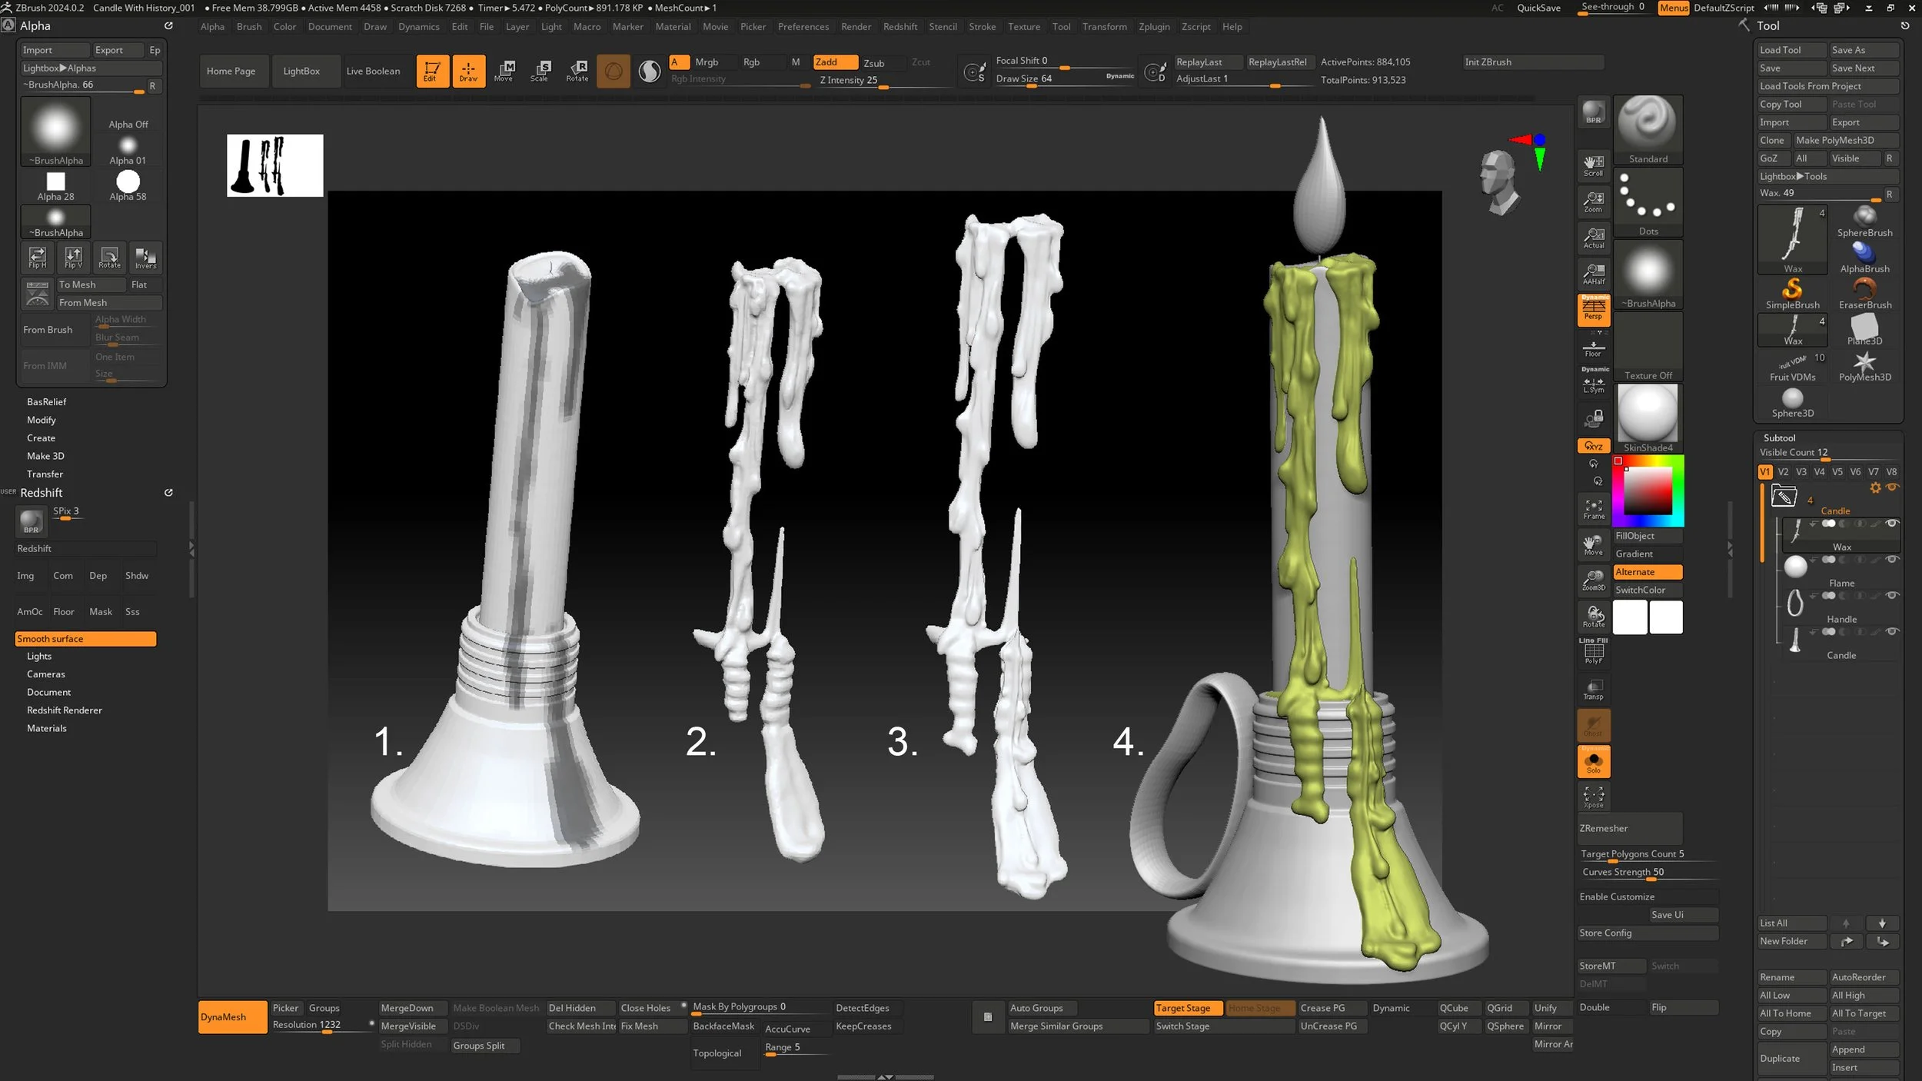Click the Rotate tool icon in top toolbar
The height and width of the screenshot is (1081, 1922).
click(x=577, y=70)
